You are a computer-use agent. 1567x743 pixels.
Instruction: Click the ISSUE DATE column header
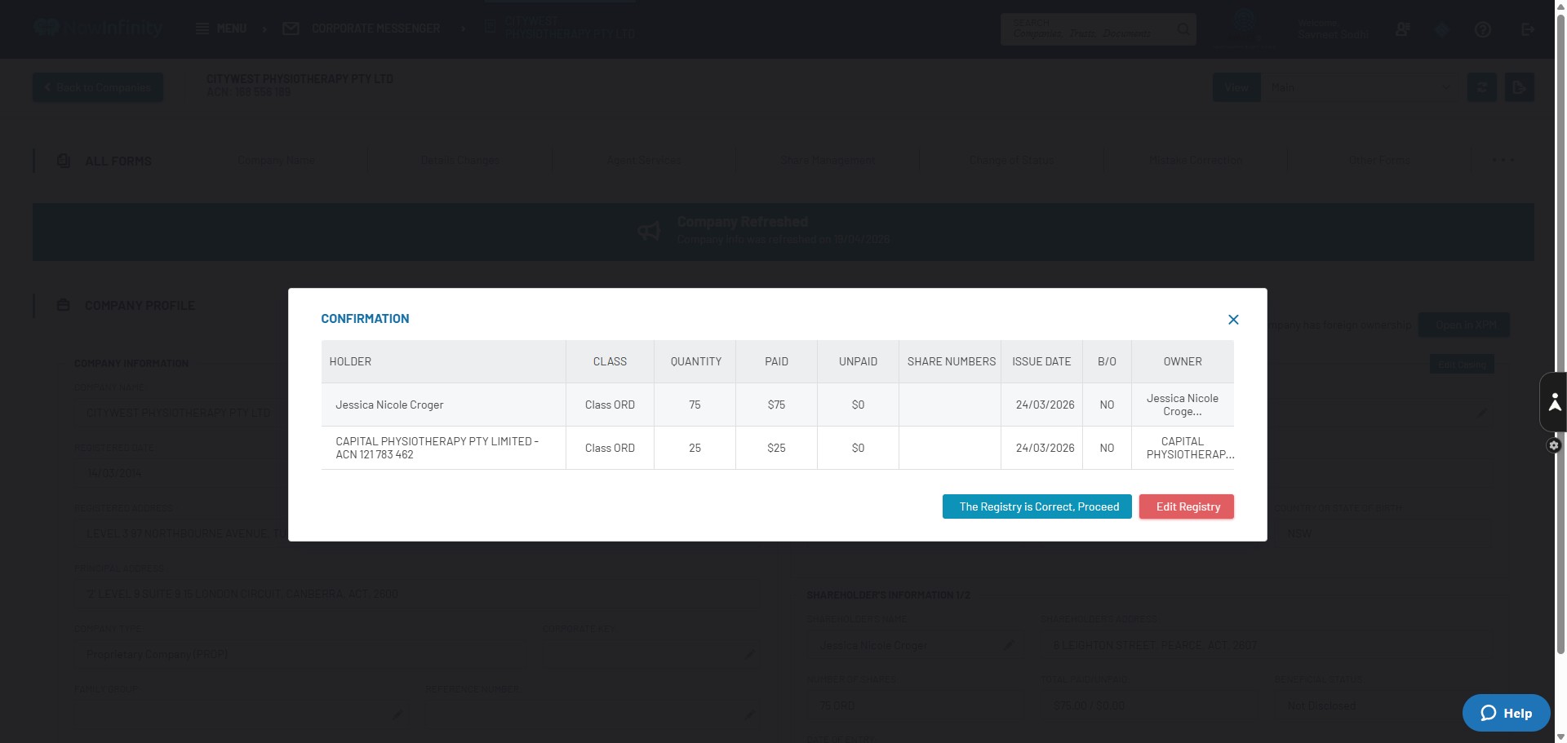tap(1041, 361)
